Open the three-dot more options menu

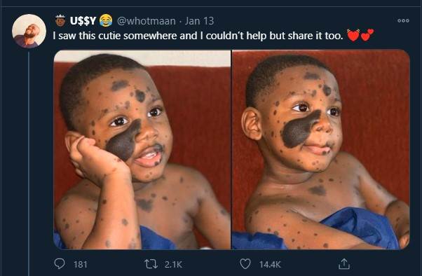(403, 20)
